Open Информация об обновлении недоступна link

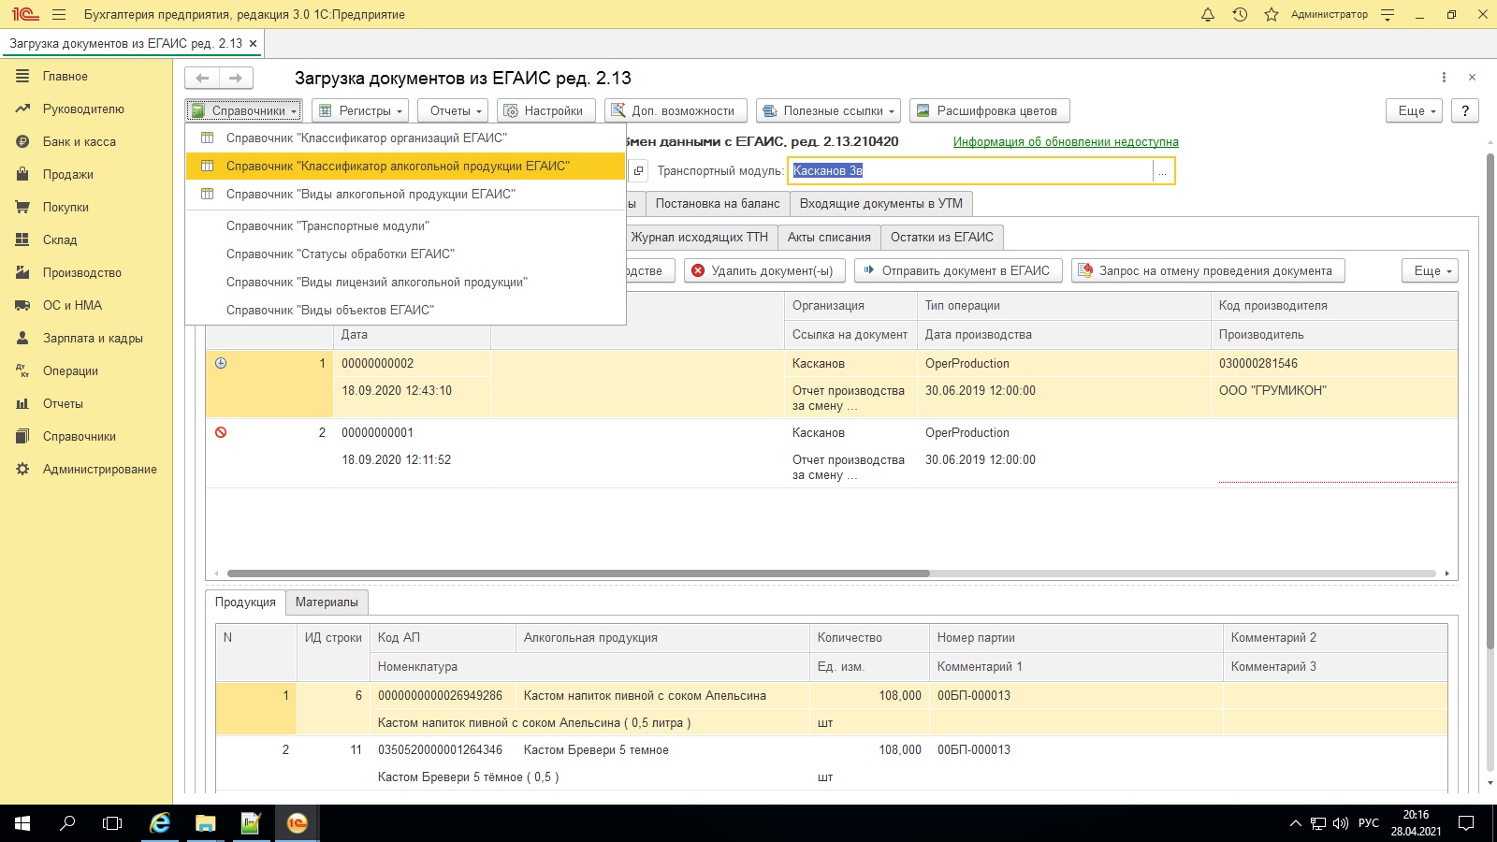point(1066,142)
